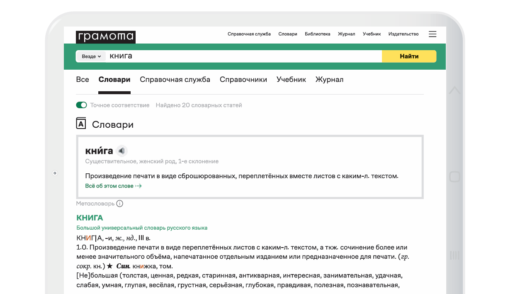Open Библиотека in top navigation
Screen dimensions: 508x294
[318, 34]
